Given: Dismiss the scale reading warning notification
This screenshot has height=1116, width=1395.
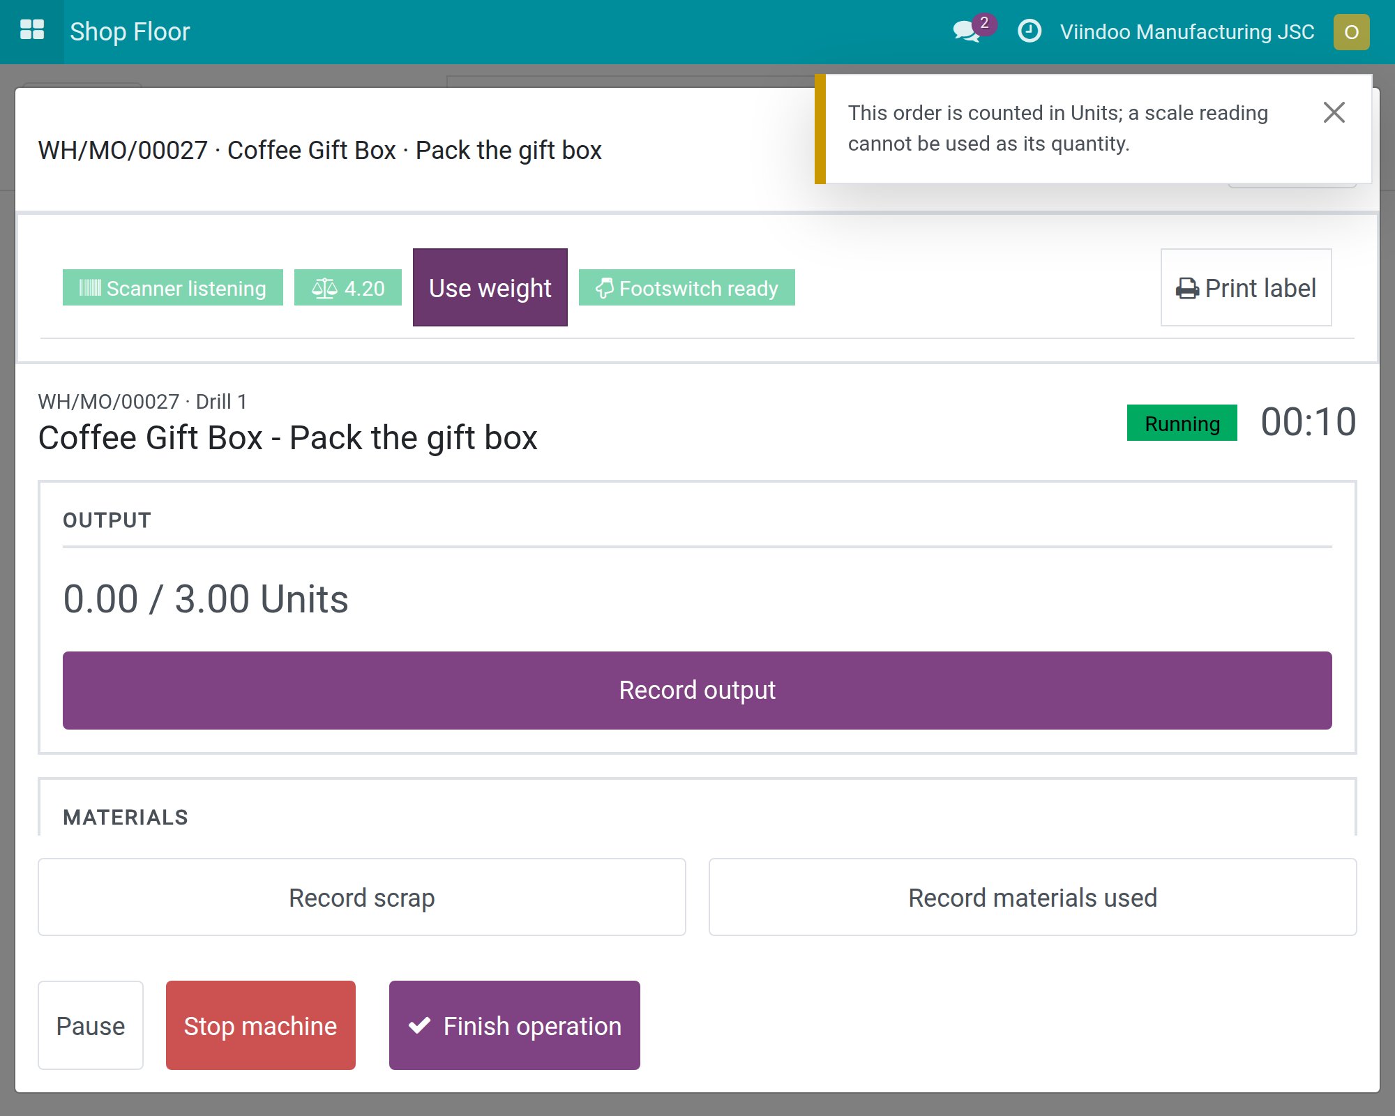Looking at the screenshot, I should (x=1334, y=112).
